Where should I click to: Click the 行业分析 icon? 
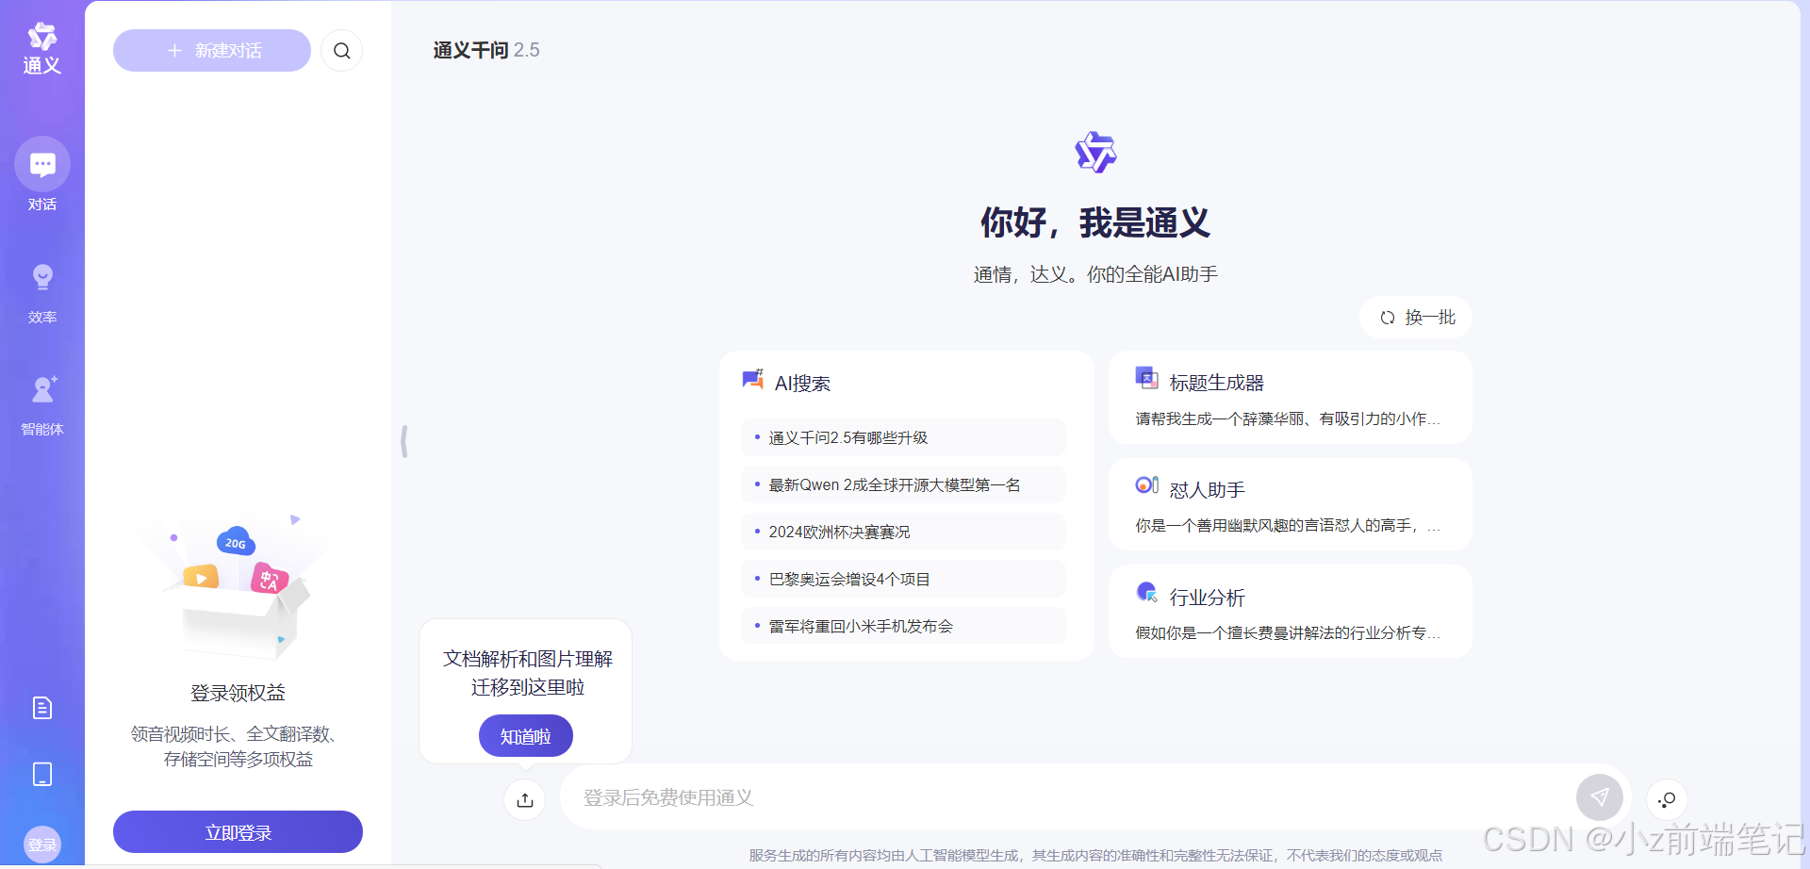(x=1146, y=592)
